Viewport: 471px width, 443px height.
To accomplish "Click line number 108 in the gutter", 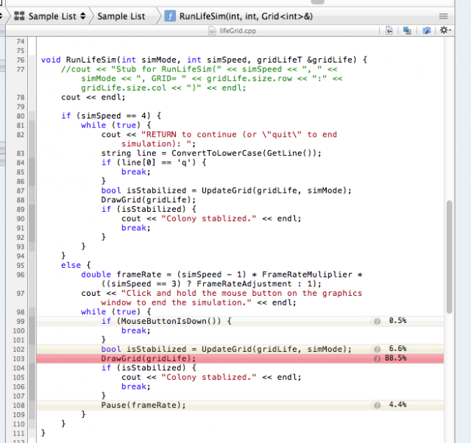I will (x=18, y=405).
